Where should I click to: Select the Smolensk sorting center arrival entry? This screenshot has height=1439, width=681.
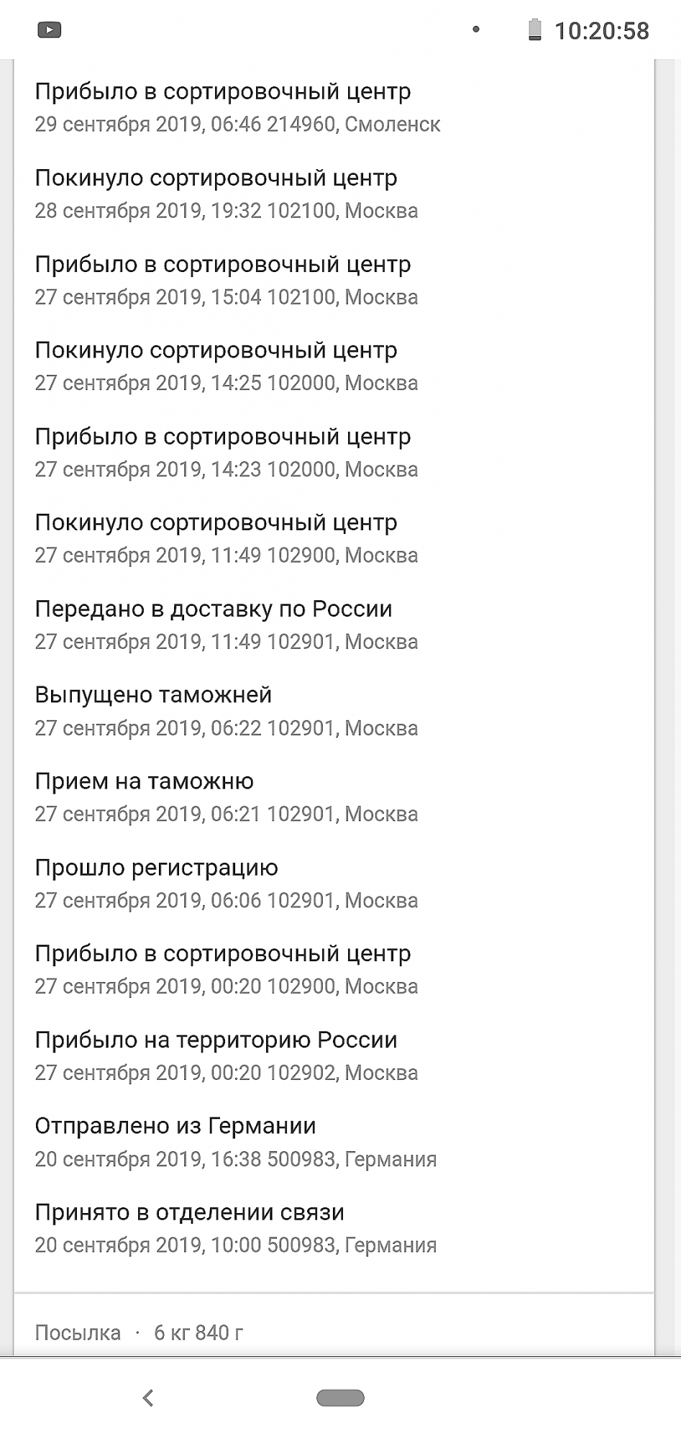tap(237, 108)
